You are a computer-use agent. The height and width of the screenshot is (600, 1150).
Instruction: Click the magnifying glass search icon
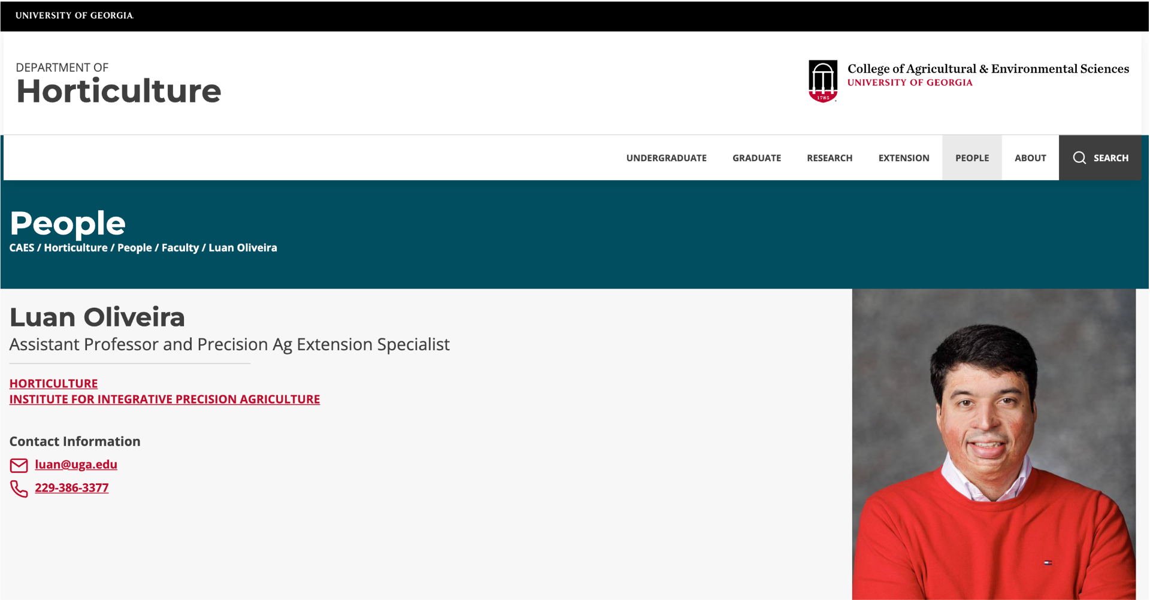coord(1079,157)
